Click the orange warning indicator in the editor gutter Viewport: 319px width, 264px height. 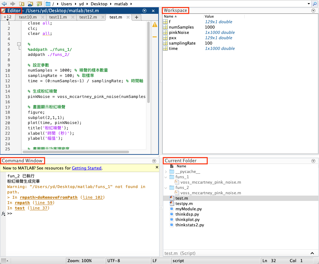(154, 24)
